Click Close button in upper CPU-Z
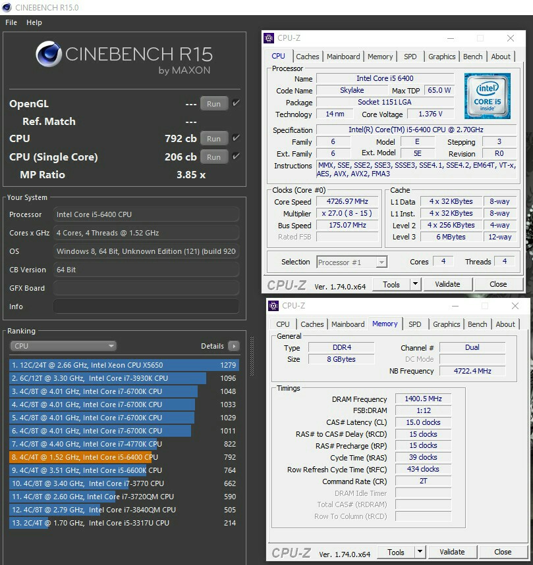Screen dimensions: 533x565 (x=498, y=284)
